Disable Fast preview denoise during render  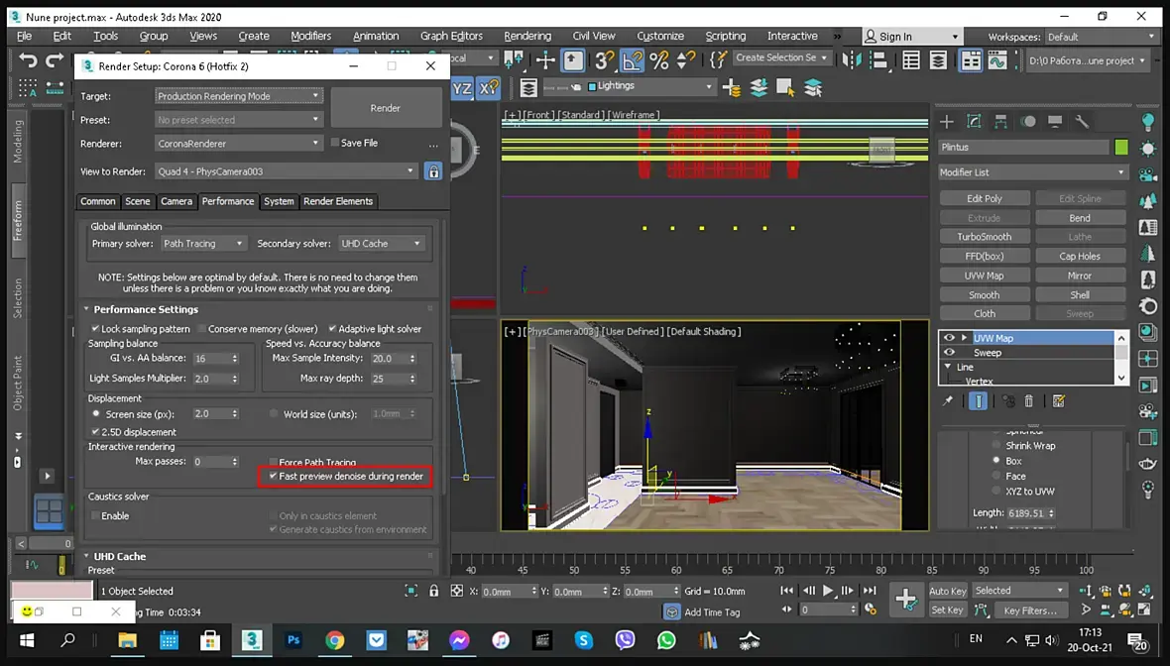tap(274, 477)
